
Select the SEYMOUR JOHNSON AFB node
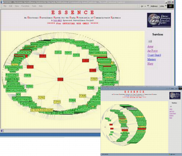41,110
